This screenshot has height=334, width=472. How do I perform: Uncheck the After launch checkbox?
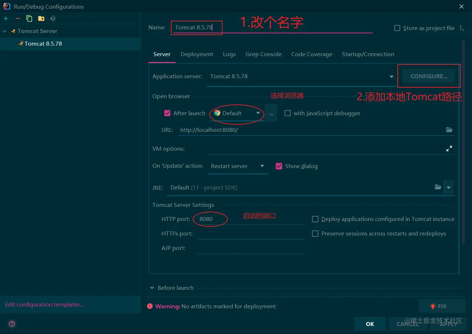167,113
